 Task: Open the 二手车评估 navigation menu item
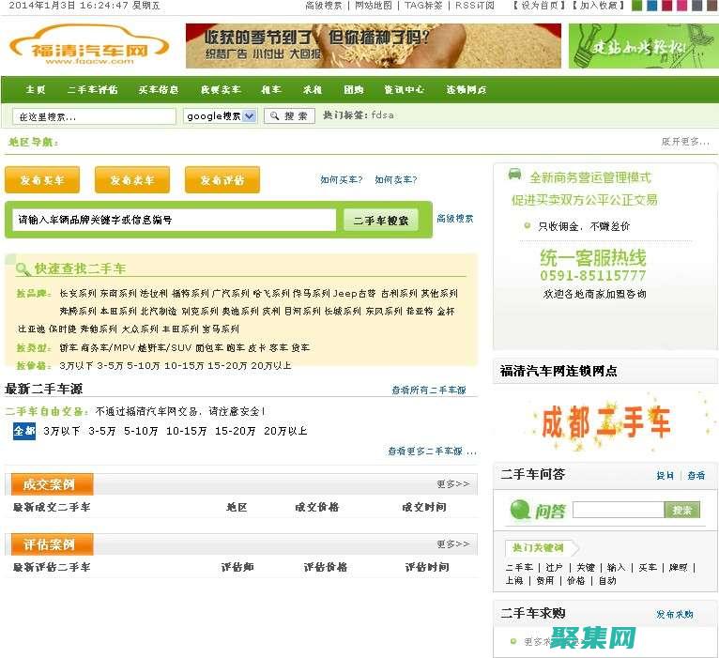click(x=92, y=90)
